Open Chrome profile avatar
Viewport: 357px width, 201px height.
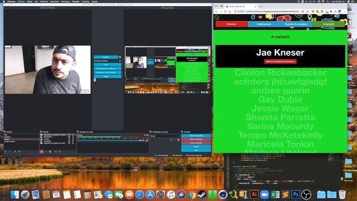coord(340,11)
